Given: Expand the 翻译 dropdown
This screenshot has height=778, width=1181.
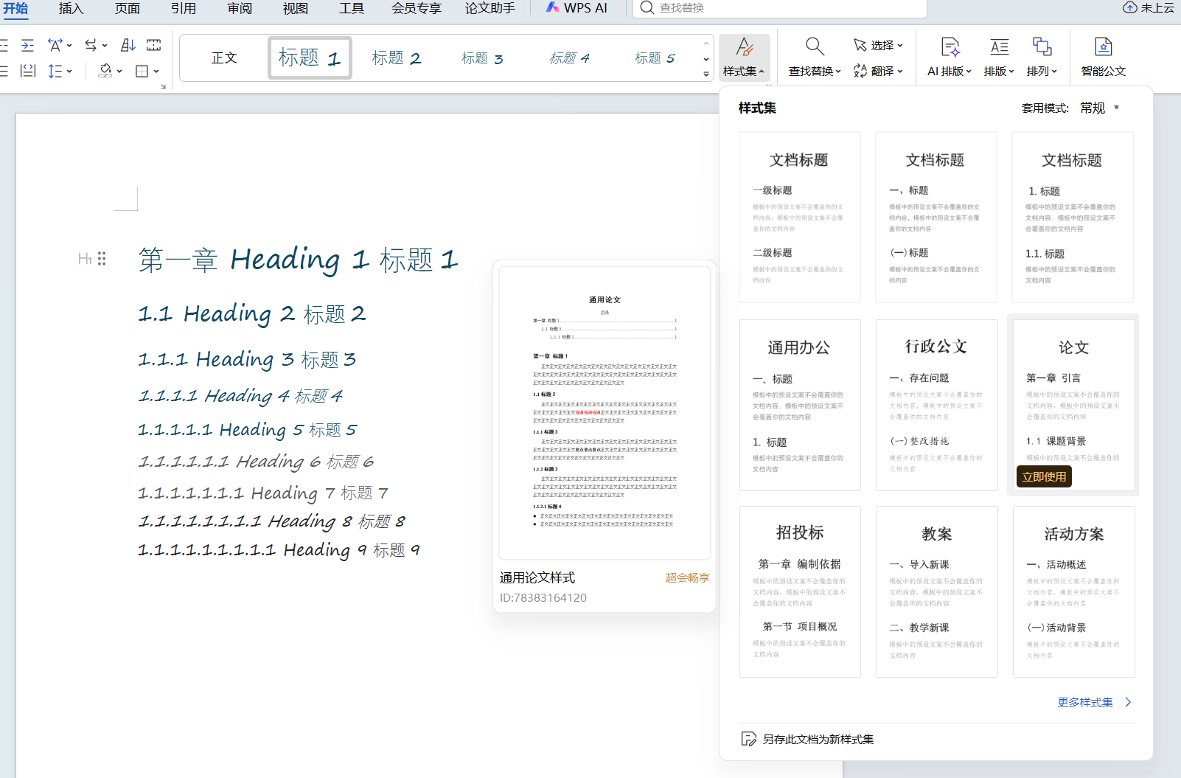Looking at the screenshot, I should tap(900, 72).
